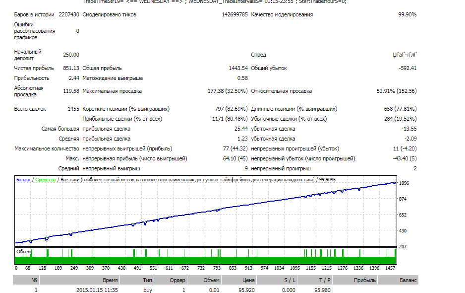The height and width of the screenshot is (293, 465).
Task: Click the 'Спред' label
Action: [x=259, y=55]
